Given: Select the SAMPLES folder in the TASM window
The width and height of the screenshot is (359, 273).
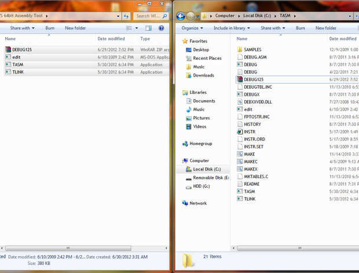Looking at the screenshot, I should coord(249,49).
